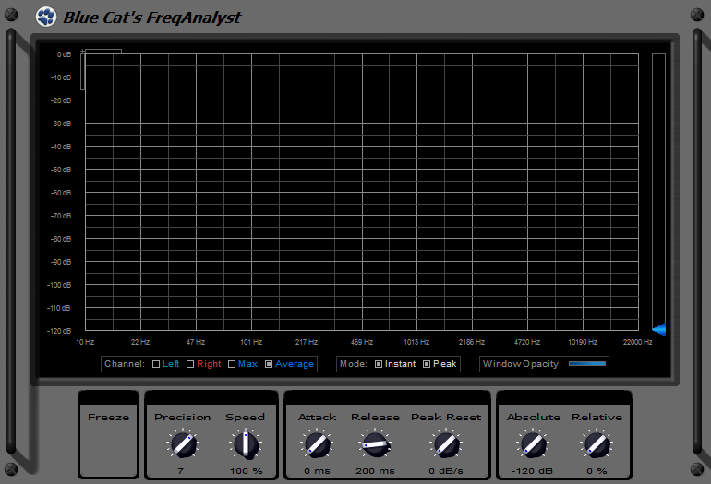This screenshot has width=711, height=484.
Task: Click the Release knob
Action: pos(376,444)
